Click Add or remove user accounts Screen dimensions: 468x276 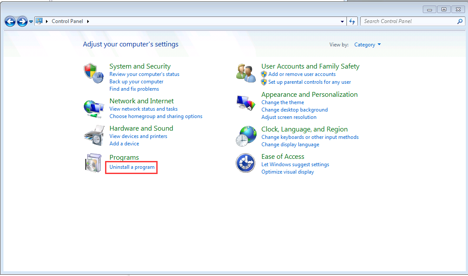(302, 74)
